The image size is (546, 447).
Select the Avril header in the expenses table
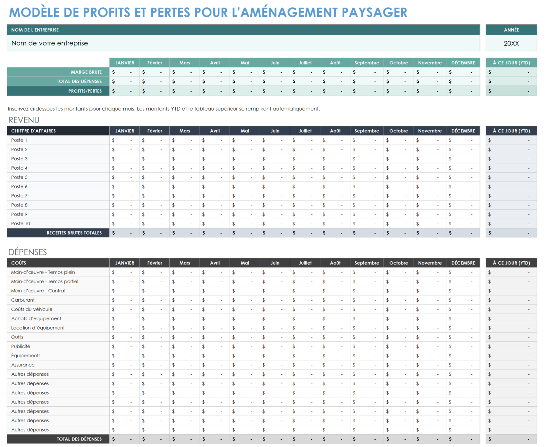click(x=215, y=263)
